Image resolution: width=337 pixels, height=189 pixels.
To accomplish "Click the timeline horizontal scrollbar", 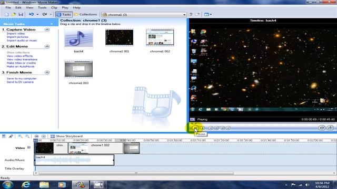I will (136, 173).
